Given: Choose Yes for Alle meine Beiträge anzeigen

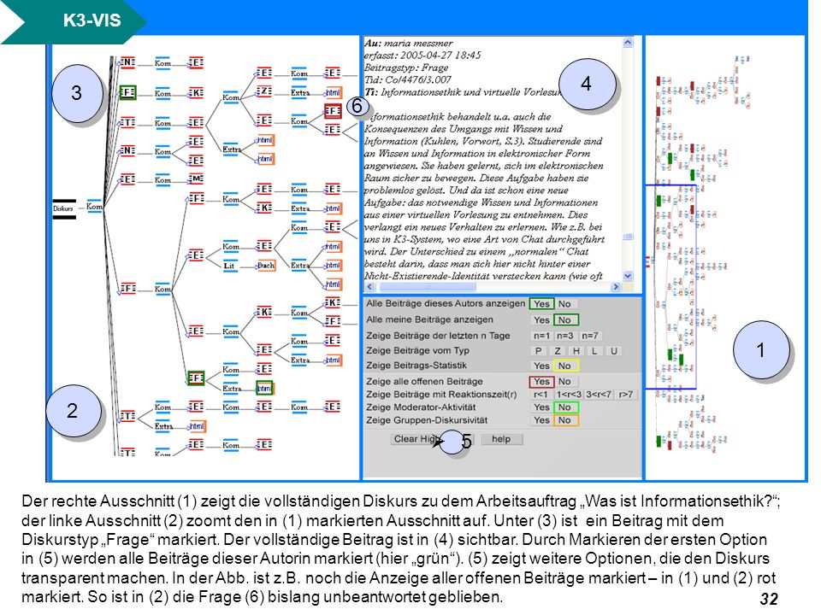Looking at the screenshot, I should [541, 319].
